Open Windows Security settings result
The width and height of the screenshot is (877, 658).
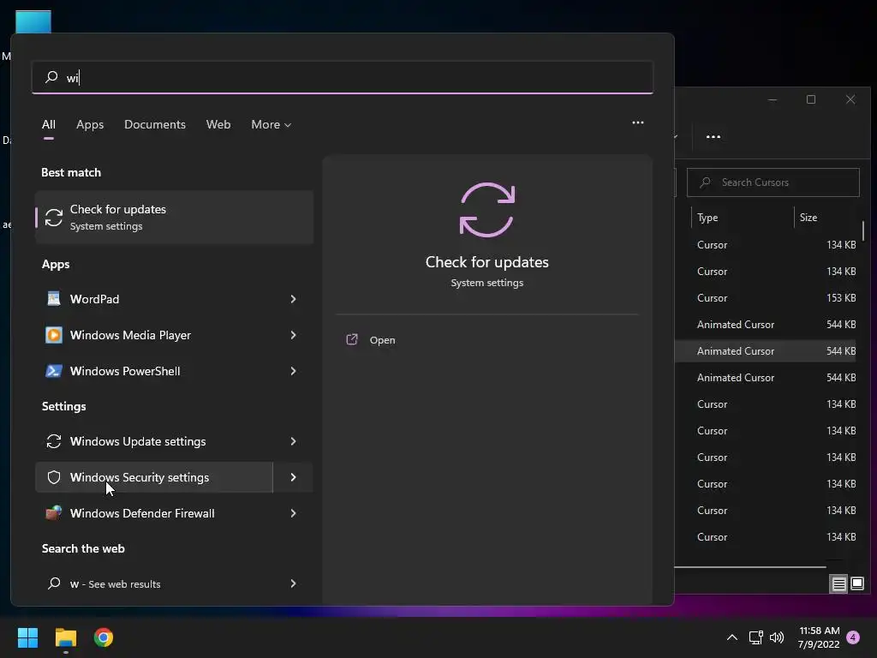[154, 477]
